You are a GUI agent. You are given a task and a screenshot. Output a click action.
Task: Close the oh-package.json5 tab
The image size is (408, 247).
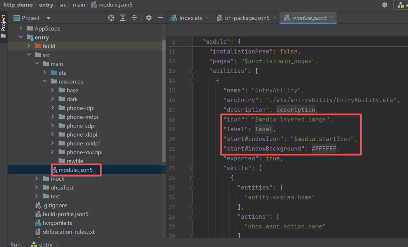tap(275, 18)
